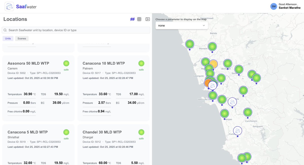The image size is (304, 165).
Task: Select the Units tab
Action: (8, 38)
